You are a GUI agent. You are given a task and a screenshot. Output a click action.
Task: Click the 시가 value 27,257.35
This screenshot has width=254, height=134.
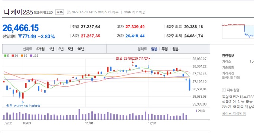91,36
